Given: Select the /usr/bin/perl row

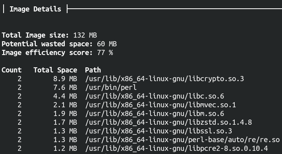Looking at the screenshot, I should click(69, 87).
